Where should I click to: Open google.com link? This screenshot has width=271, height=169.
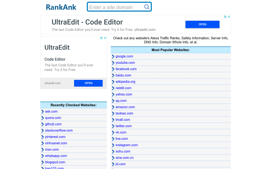pyautogui.click(x=124, y=56)
